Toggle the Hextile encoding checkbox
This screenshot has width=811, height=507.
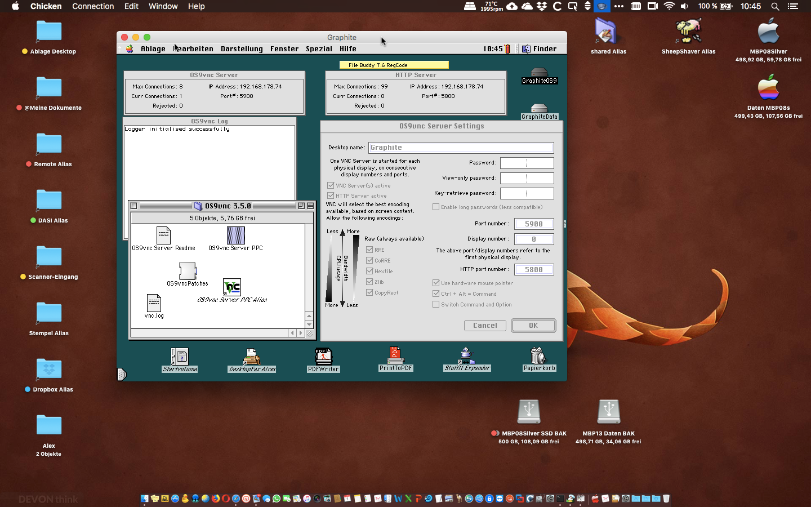point(369,271)
